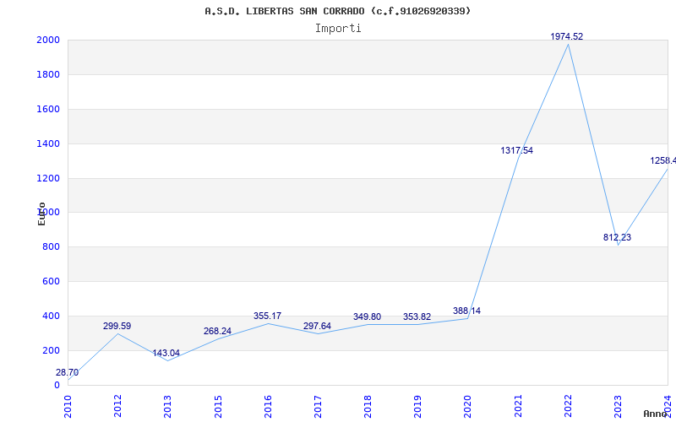Image resolution: width=676 pixels, height=422 pixels.
Task: Click the x-axis year 2015
Action: [218, 407]
